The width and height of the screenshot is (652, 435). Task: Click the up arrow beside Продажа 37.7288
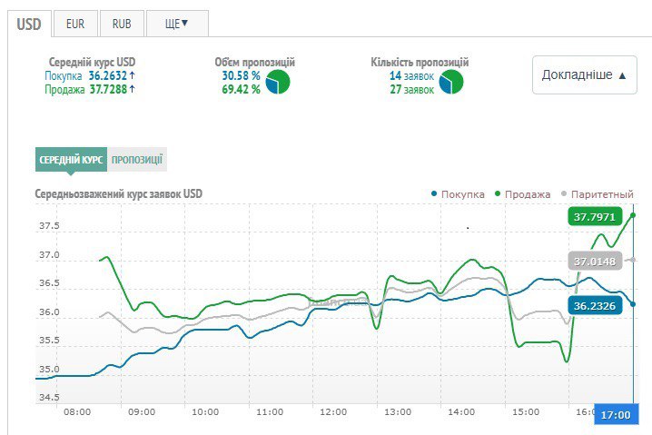coord(133,89)
